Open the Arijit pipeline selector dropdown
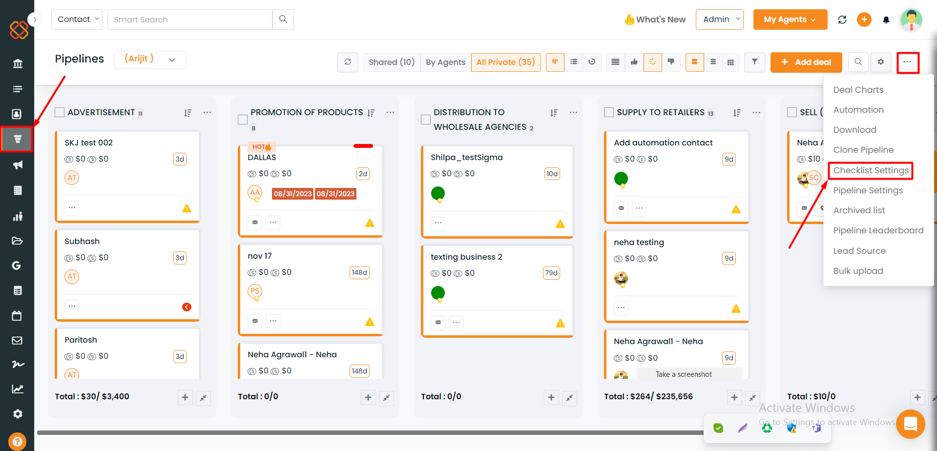This screenshot has height=451, width=937. coord(150,60)
